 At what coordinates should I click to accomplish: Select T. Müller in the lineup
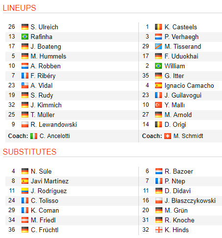(x=43, y=115)
